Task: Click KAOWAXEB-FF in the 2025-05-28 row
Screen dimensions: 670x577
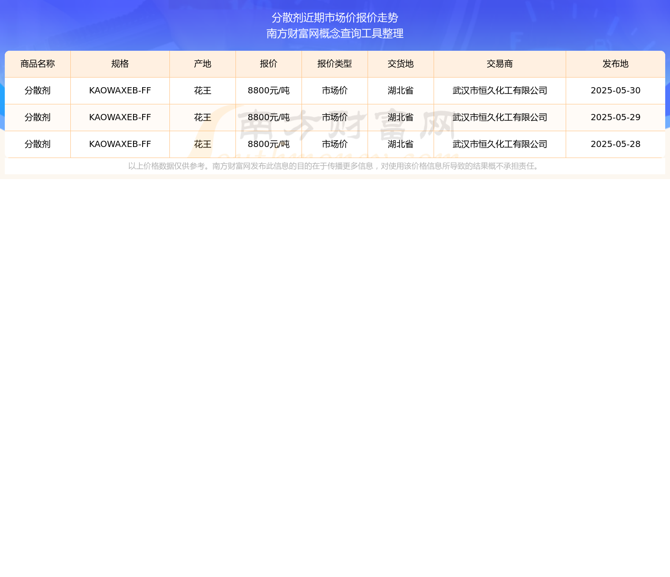Action: point(120,144)
